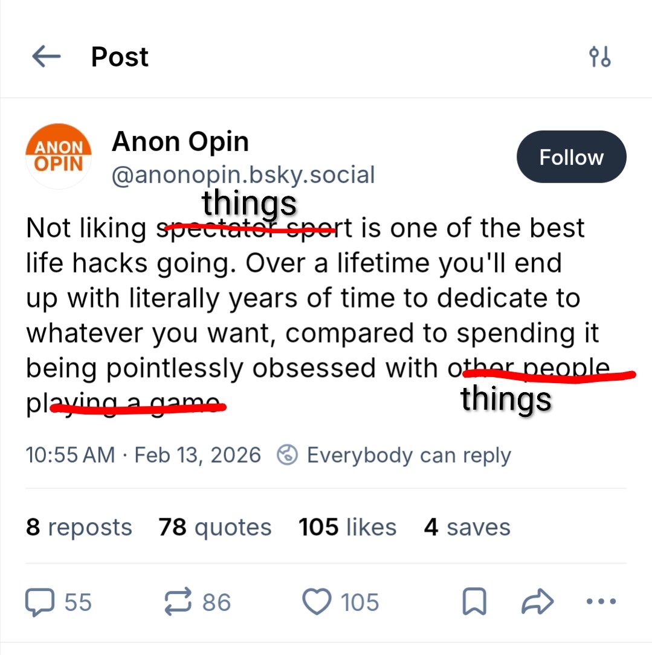Open the three-dot more options menu
652x655 pixels.
point(601,602)
